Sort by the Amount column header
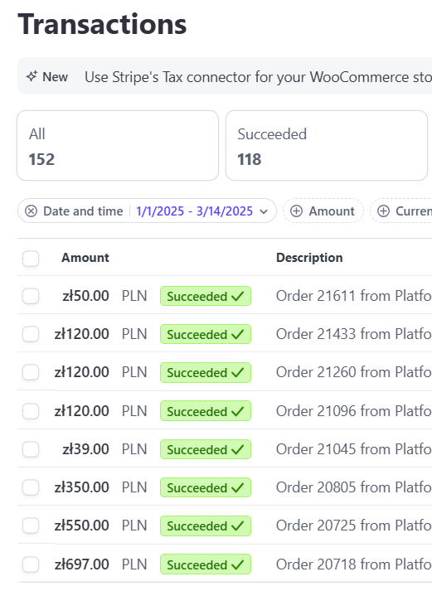The height and width of the screenshot is (591, 432). [x=85, y=258]
